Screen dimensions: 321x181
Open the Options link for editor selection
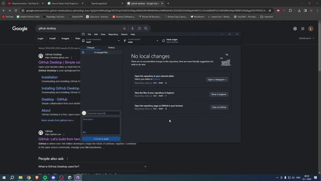click(156, 79)
